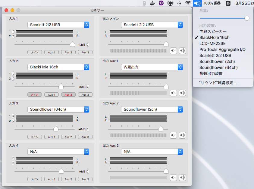Mute the 出力 Aux 3 output
Screen dimensions: 254x189
(173, 178)
